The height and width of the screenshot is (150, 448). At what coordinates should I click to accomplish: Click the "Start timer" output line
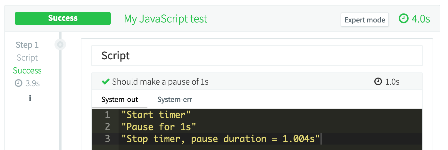tap(156, 114)
